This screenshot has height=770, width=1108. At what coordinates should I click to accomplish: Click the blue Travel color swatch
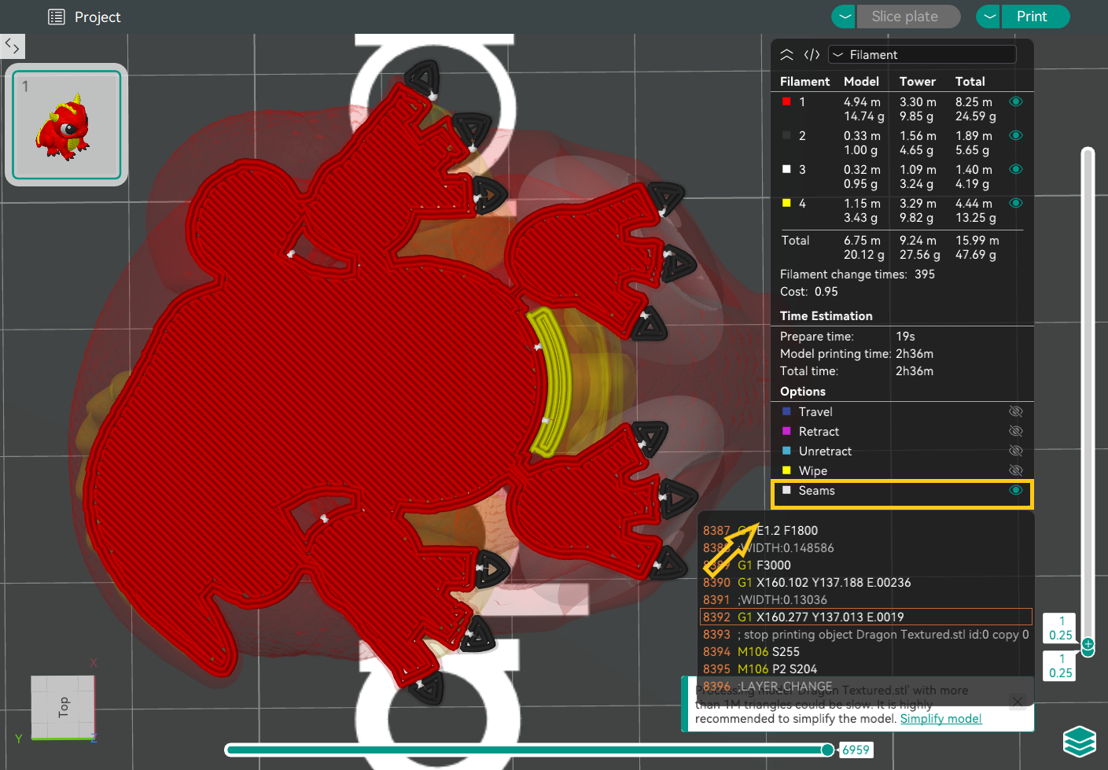tap(786, 411)
